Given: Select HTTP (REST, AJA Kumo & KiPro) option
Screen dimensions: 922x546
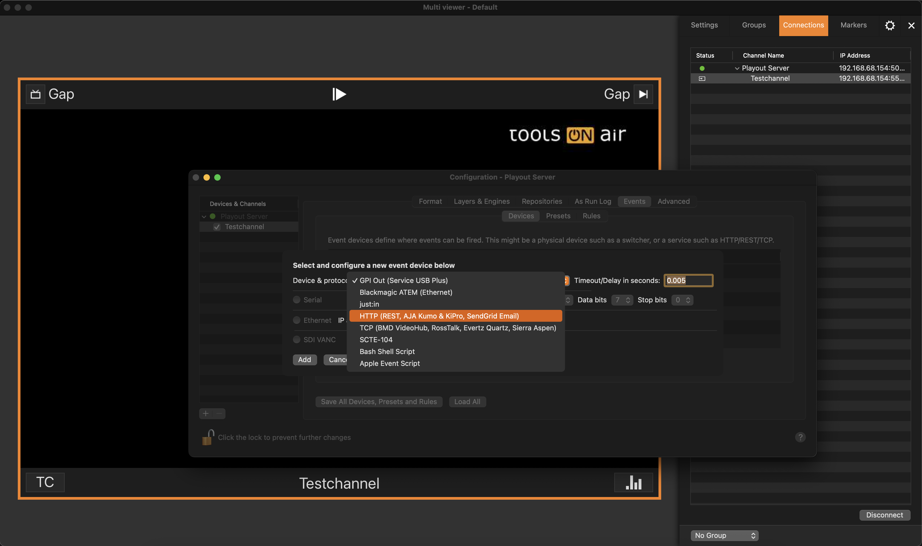Looking at the screenshot, I should pos(456,316).
